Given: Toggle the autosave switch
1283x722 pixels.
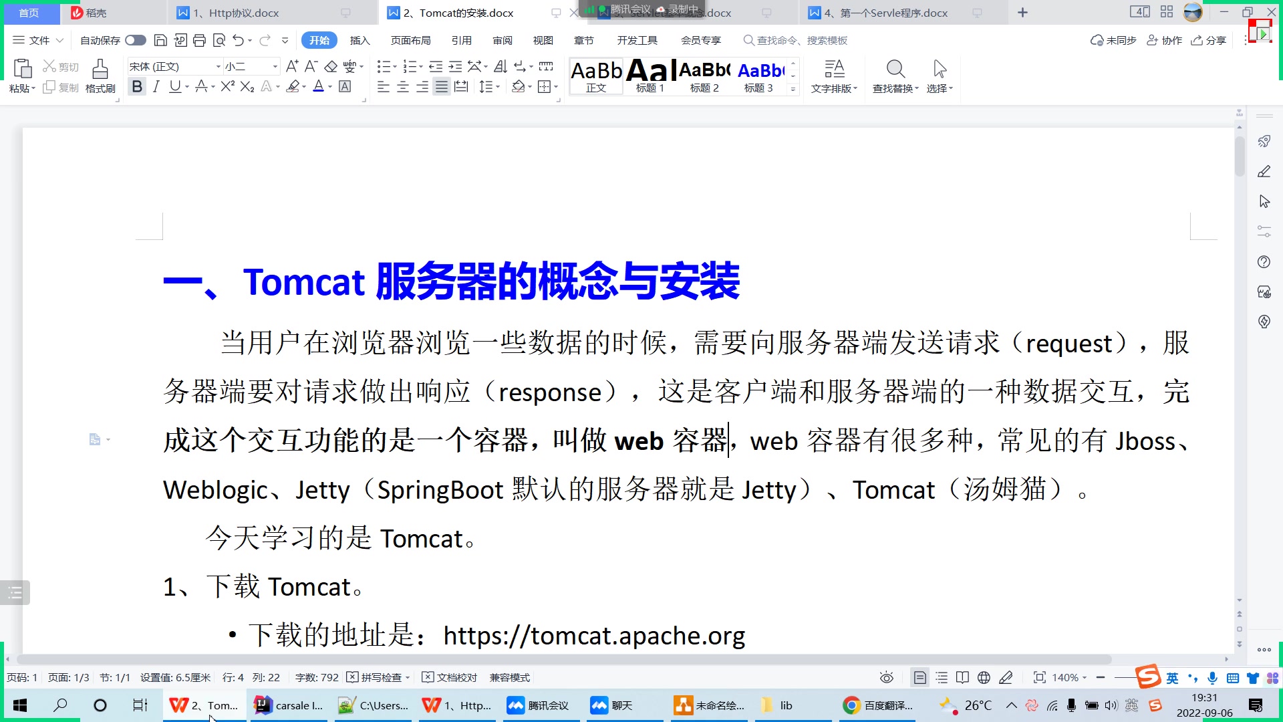Looking at the screenshot, I should click(x=135, y=39).
